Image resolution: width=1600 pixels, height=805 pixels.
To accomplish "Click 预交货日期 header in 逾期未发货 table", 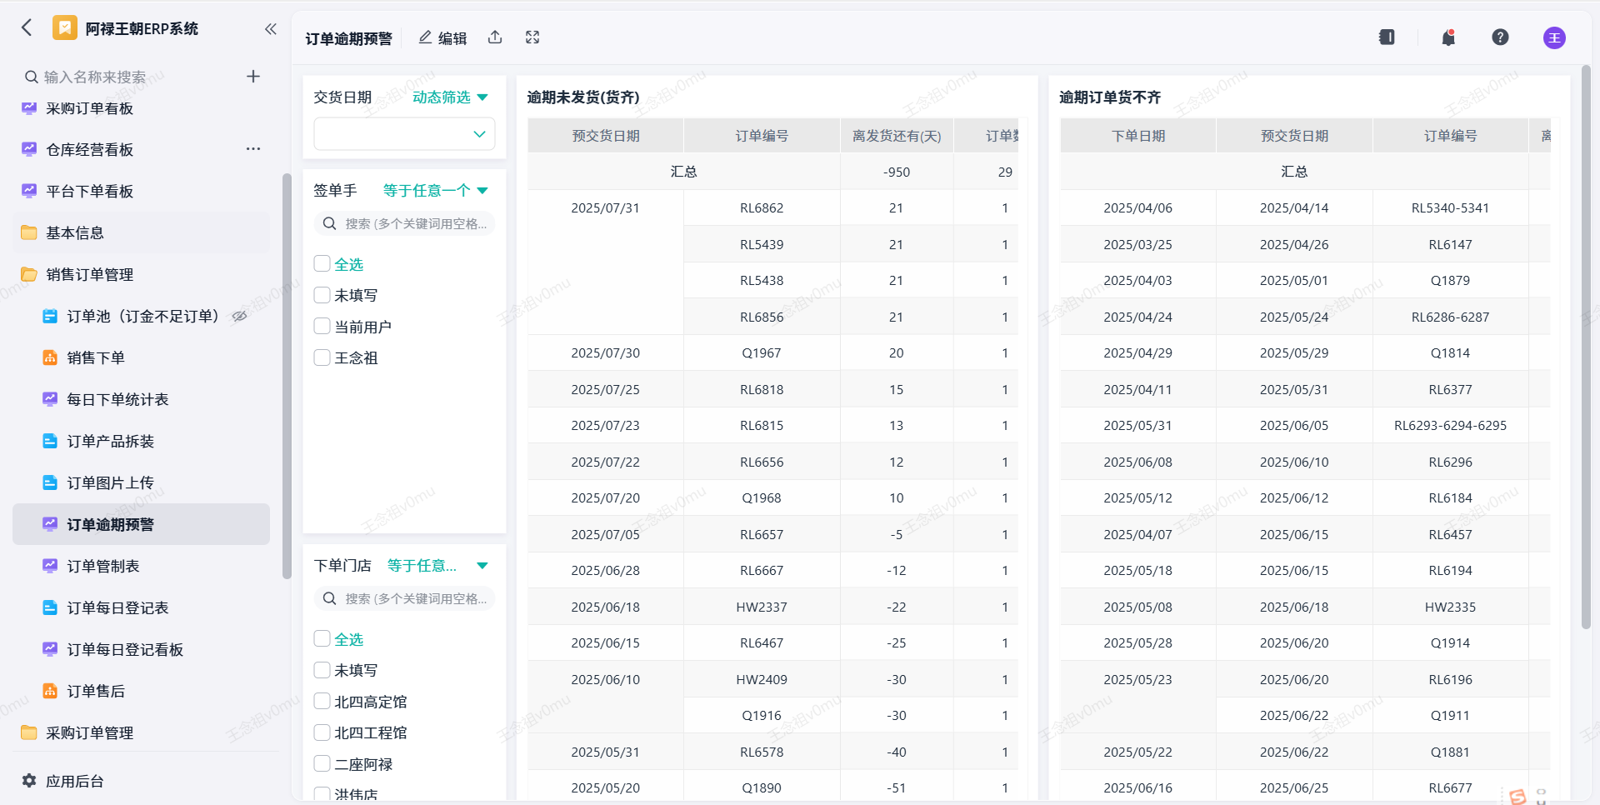I will click(606, 136).
